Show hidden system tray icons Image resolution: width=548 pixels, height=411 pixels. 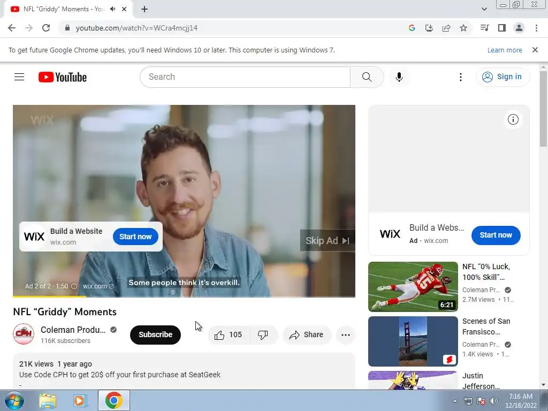pyautogui.click(x=455, y=401)
